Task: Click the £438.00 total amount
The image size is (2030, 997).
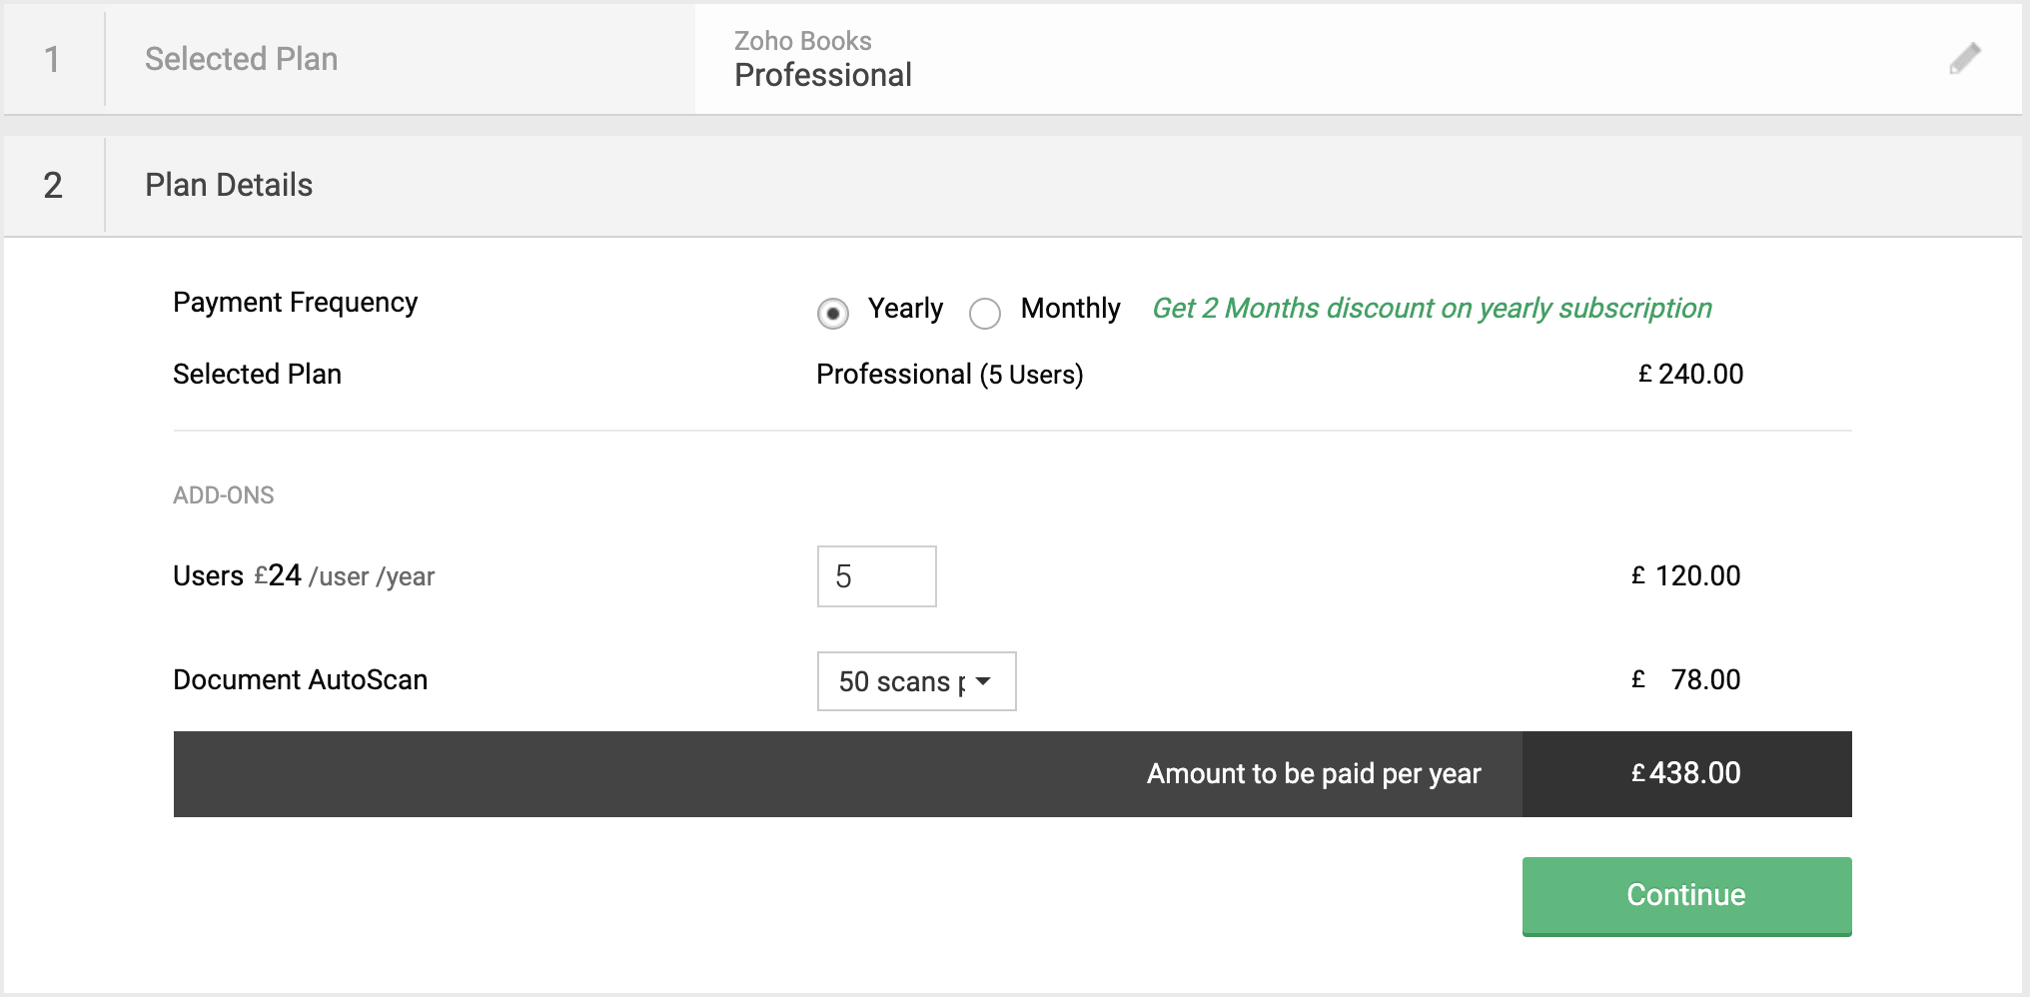Action: [x=1686, y=773]
